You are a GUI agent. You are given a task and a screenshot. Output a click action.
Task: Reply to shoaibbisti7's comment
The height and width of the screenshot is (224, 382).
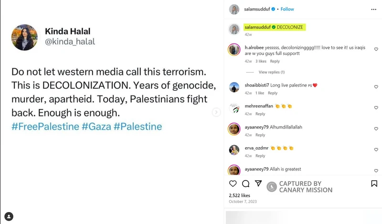pos(273,93)
